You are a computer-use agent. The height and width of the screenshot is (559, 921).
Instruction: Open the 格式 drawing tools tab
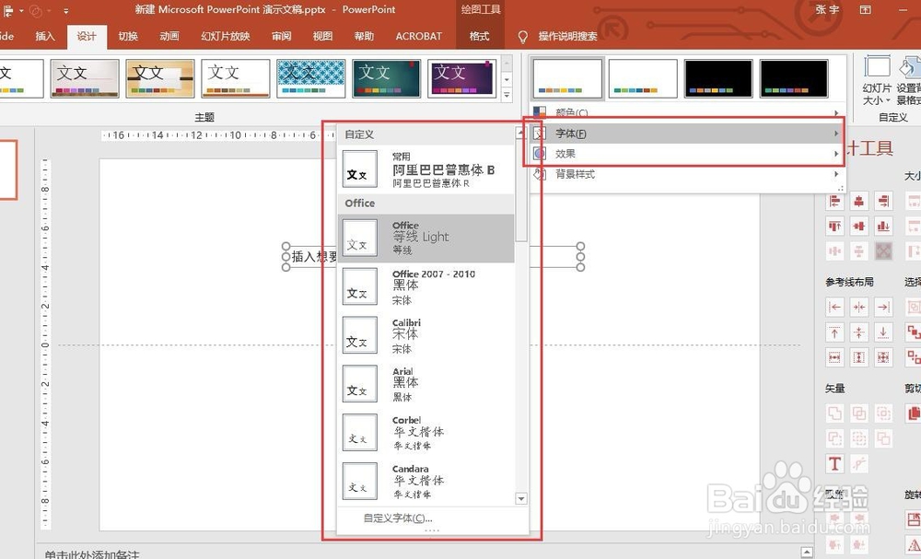point(479,37)
